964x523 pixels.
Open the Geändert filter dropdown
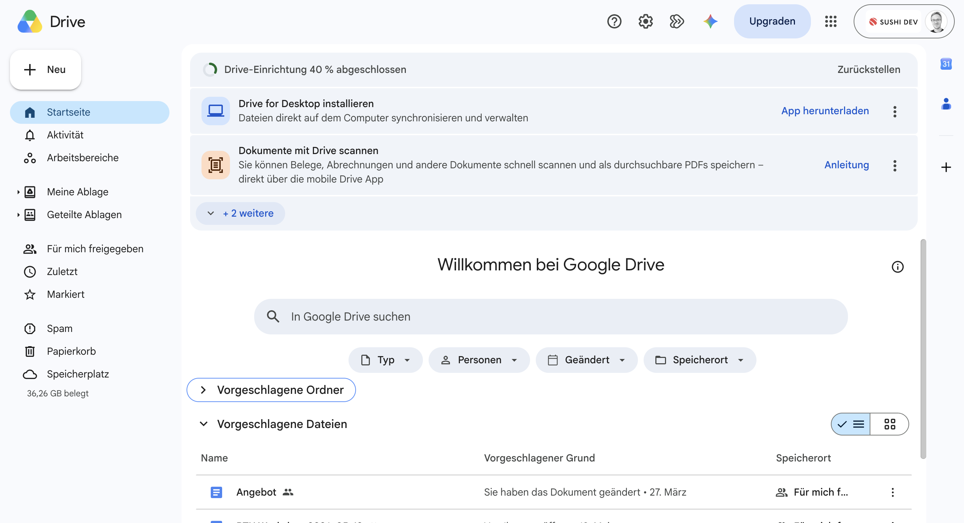pyautogui.click(x=586, y=360)
